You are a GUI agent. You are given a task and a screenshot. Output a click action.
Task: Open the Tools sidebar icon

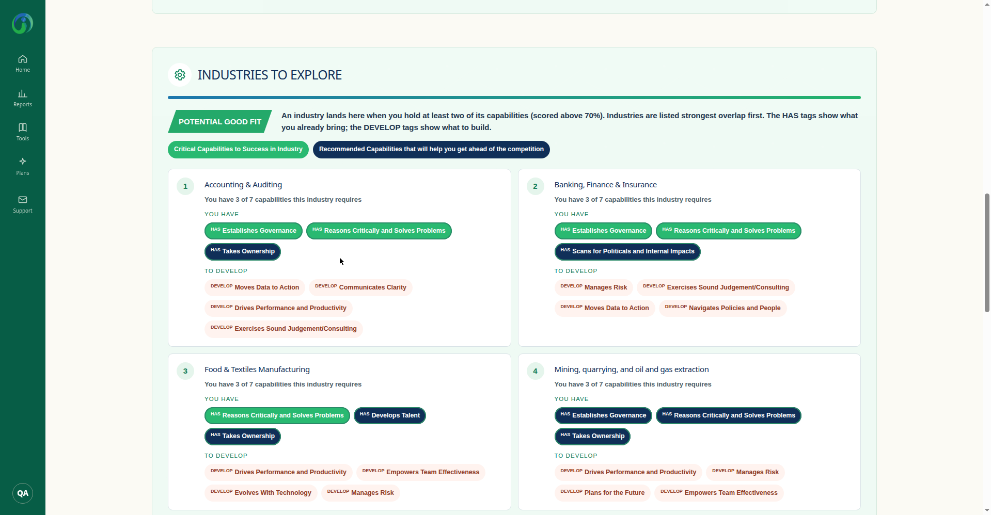pos(23,132)
